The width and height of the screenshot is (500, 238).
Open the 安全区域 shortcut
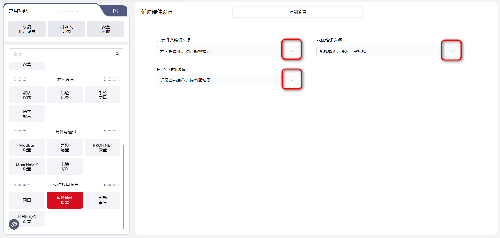[x=106, y=29]
